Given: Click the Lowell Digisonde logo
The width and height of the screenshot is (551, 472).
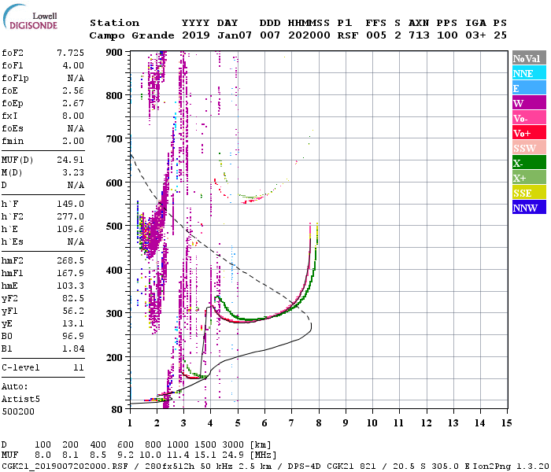Looking at the screenshot, I should pos(30,17).
